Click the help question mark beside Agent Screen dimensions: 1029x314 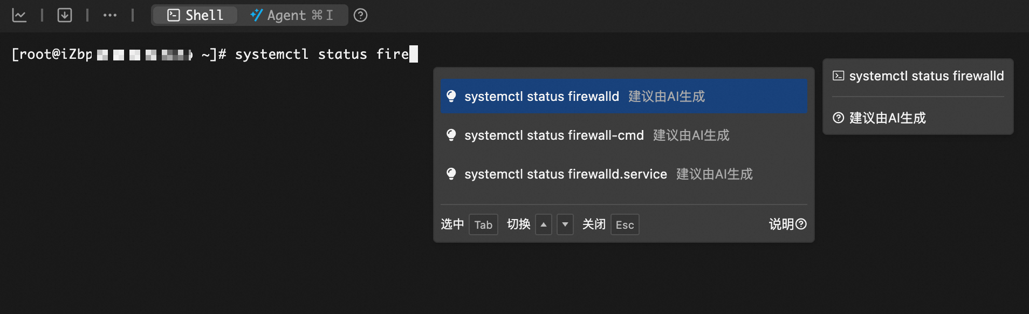(360, 15)
